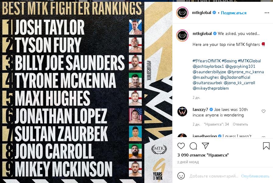
Task: Save post with bookmark icon
Action: pyautogui.click(x=266, y=146)
